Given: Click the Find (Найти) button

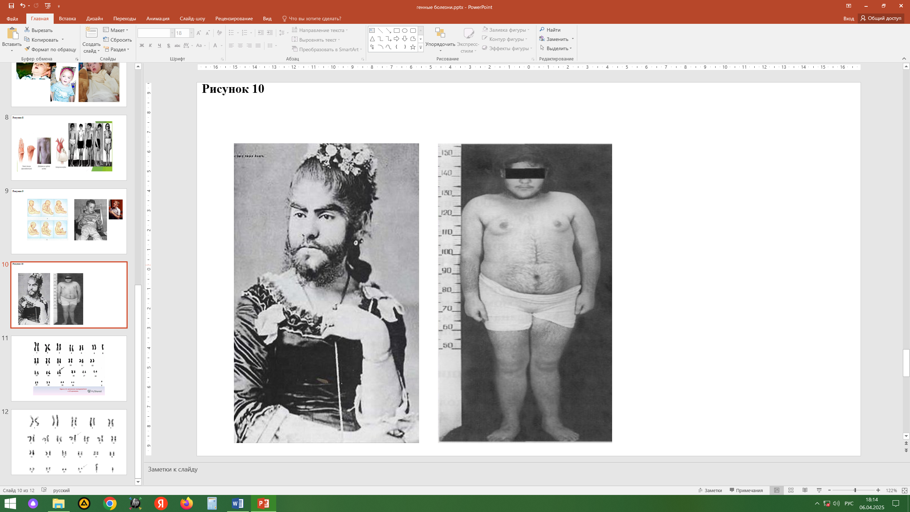Looking at the screenshot, I should 550,30.
